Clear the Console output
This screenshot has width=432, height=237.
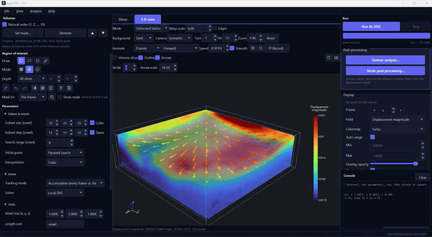422,178
